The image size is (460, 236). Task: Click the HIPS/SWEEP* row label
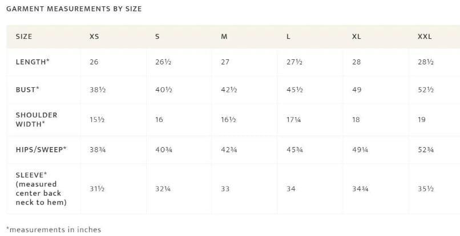click(x=41, y=149)
